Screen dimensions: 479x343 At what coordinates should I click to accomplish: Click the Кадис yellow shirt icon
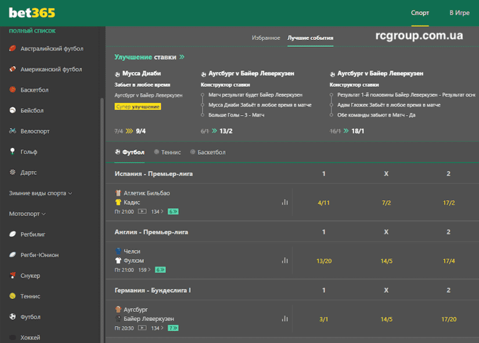click(118, 202)
